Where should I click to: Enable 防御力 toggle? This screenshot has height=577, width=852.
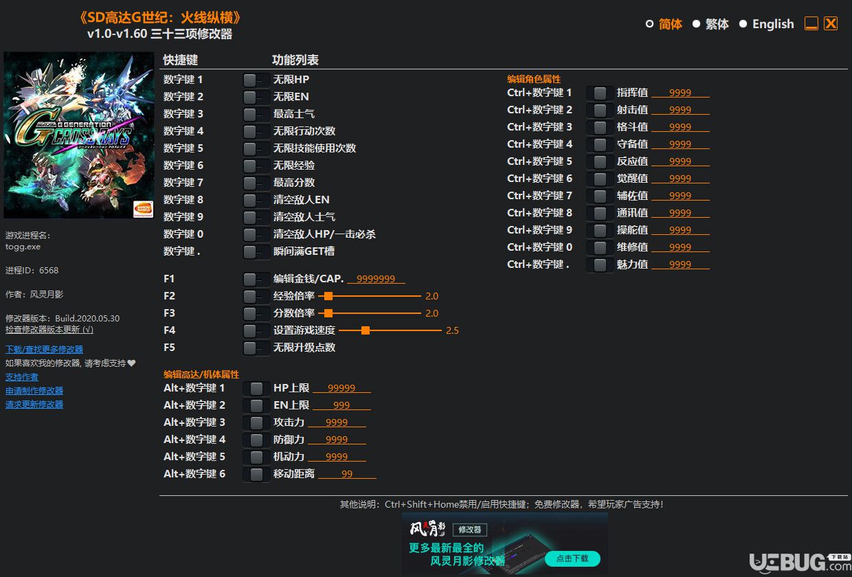(x=256, y=440)
